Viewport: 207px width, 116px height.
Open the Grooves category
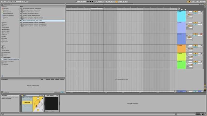pyautogui.click(x=5, y=40)
